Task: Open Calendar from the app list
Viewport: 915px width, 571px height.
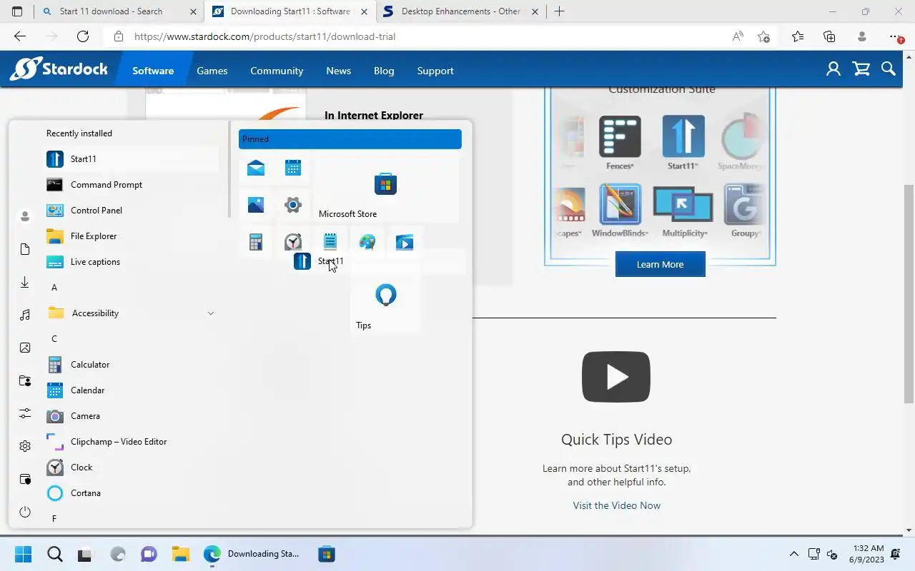Action: click(x=130, y=390)
